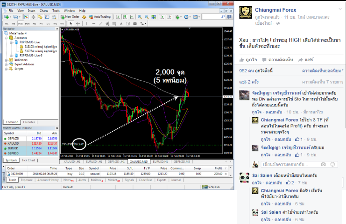Toggle the Navigator panel star-folder icon
Image resolution: width=346 pixels, height=224 pixels.
(40, 17)
